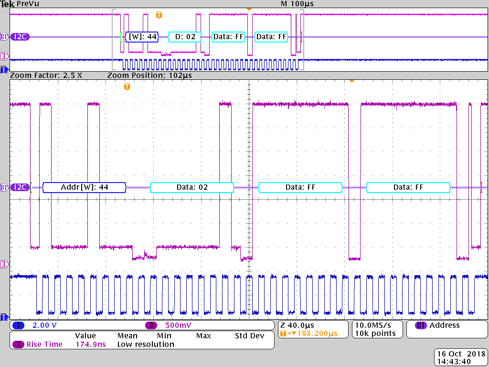Click the left zoom window bracket in the overview
This screenshot has width=489, height=367.
click(114, 39)
